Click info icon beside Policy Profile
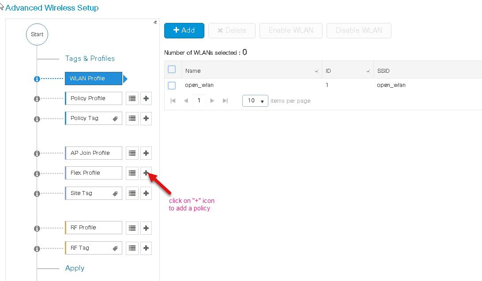Image resolution: width=482 pixels, height=281 pixels. tap(37, 99)
